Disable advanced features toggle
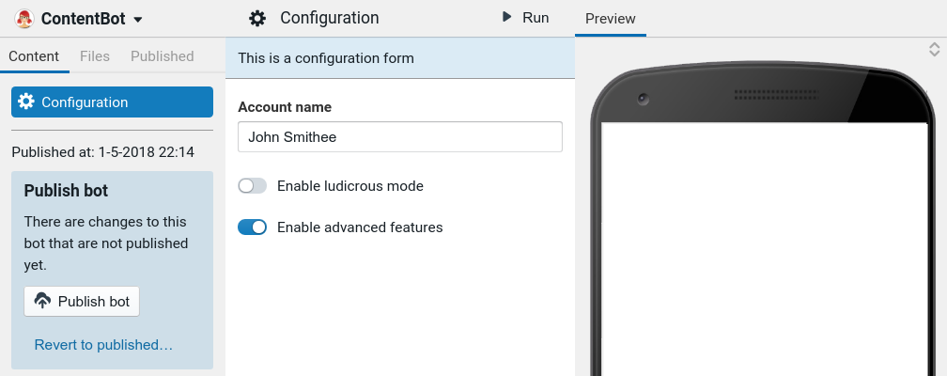This screenshot has height=376, width=947. pyautogui.click(x=253, y=227)
